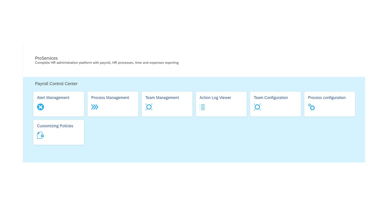The width and height of the screenshot is (388, 207).
Task: Click the Alert Management X-circle icon
Action: 40,107
